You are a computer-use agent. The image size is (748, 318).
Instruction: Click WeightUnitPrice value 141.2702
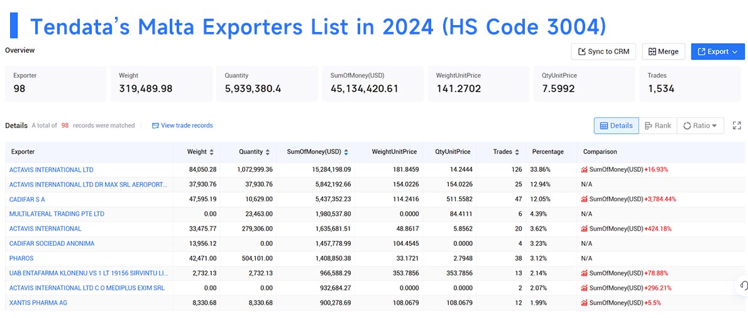459,88
